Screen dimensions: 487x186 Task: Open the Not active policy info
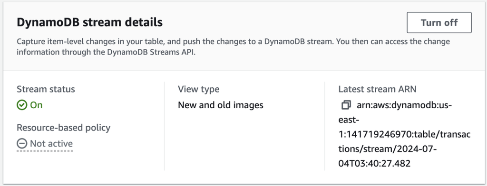click(x=51, y=143)
